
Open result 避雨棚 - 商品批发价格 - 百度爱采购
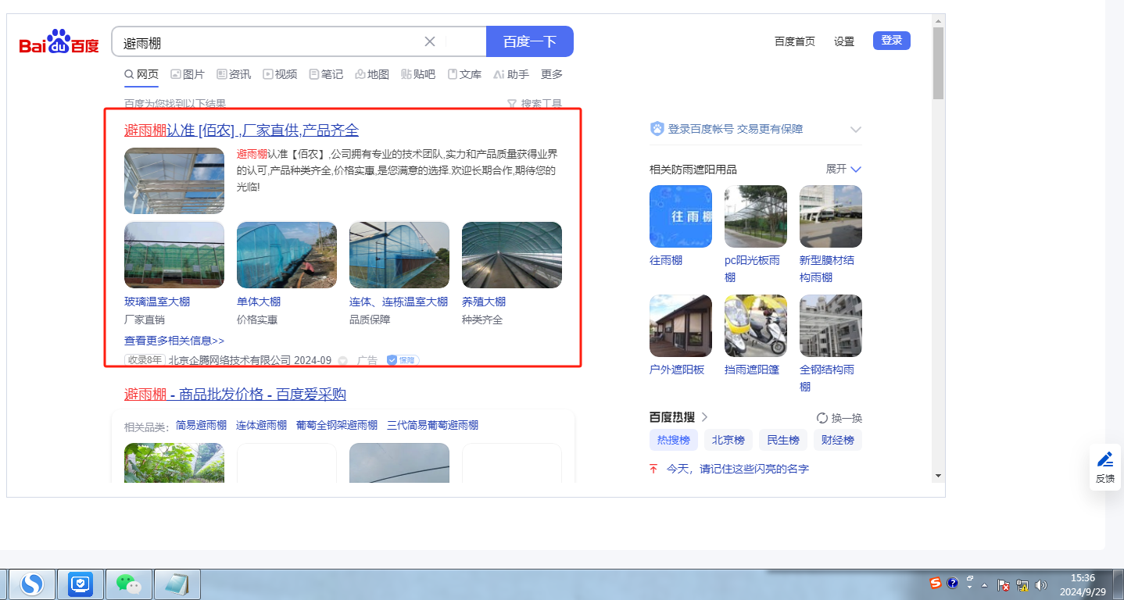click(235, 394)
